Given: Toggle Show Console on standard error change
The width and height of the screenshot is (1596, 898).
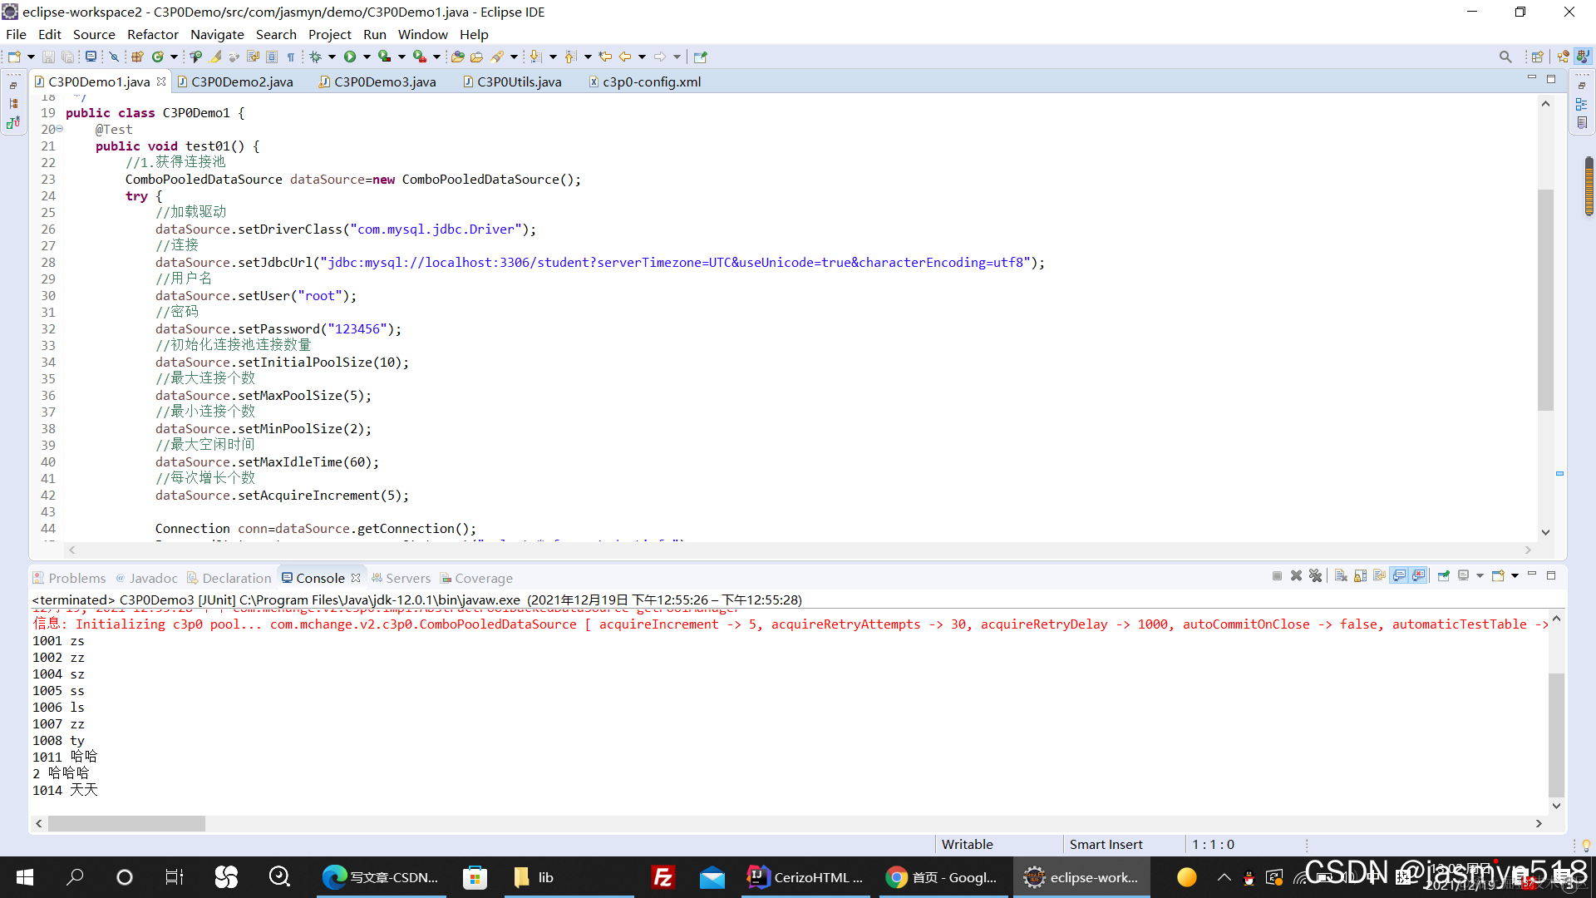Looking at the screenshot, I should (x=1418, y=575).
